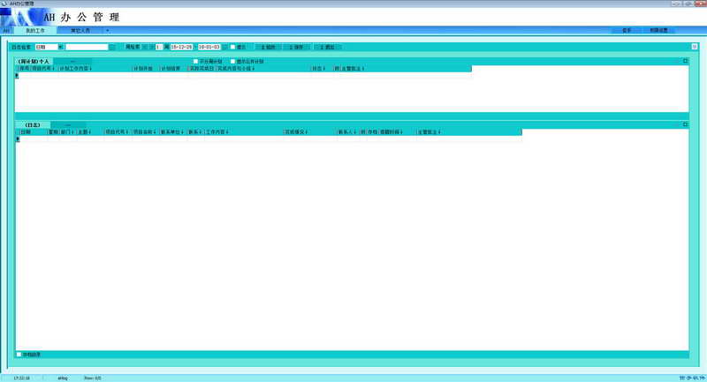Expand the dropdown arrow after the tabs
Viewport: 707px width, 382px height.
tap(108, 30)
